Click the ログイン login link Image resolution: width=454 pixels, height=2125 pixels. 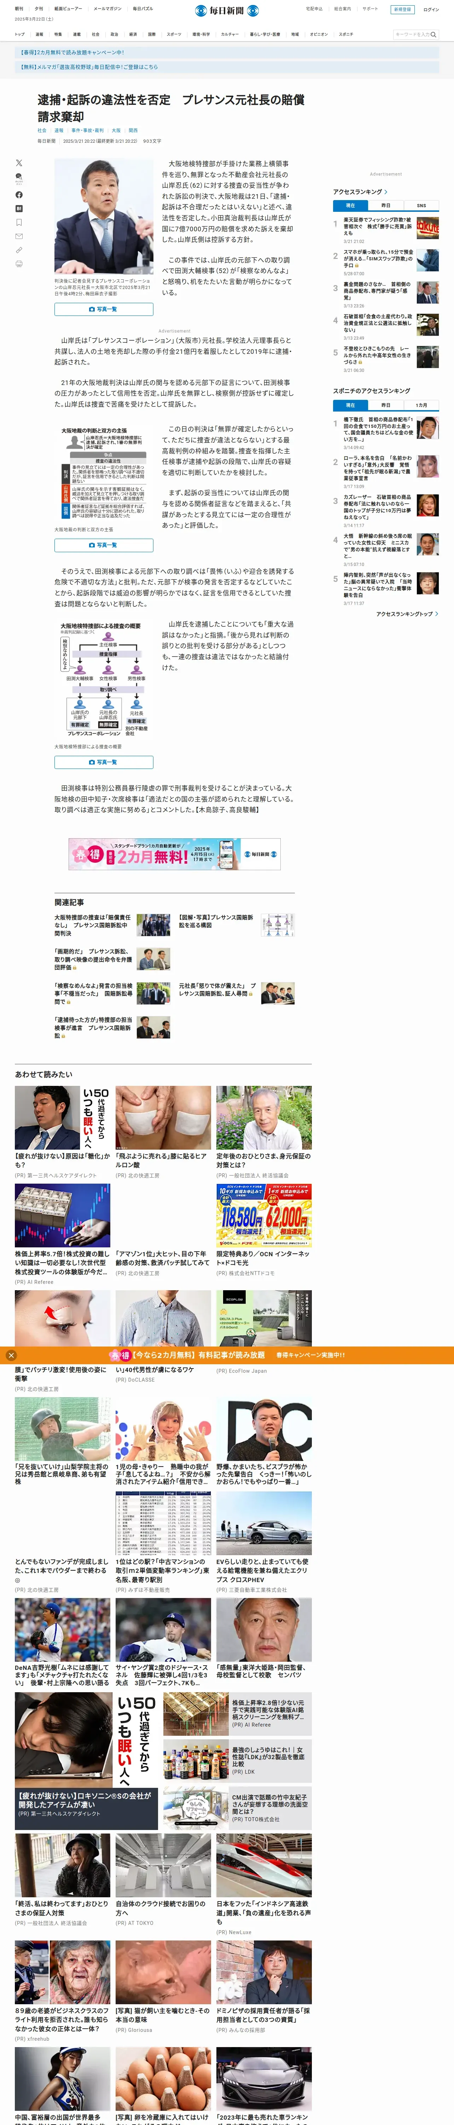click(x=431, y=10)
